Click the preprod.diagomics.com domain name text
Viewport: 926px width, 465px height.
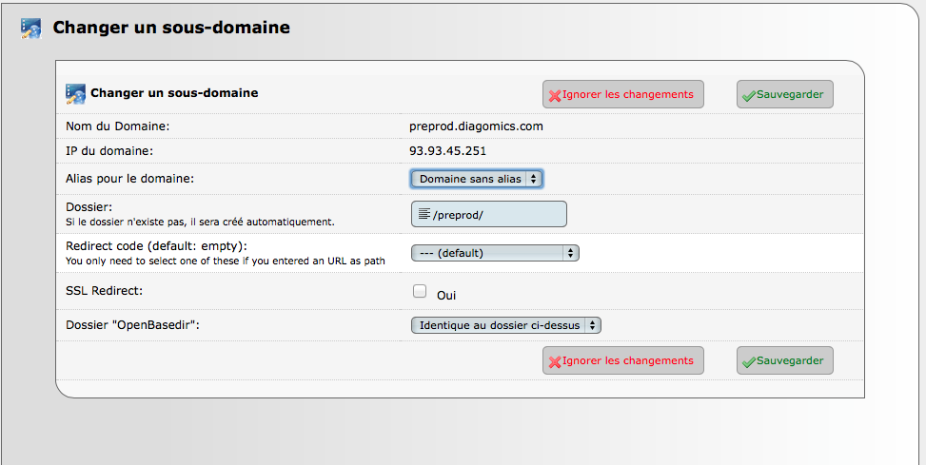[x=476, y=126]
